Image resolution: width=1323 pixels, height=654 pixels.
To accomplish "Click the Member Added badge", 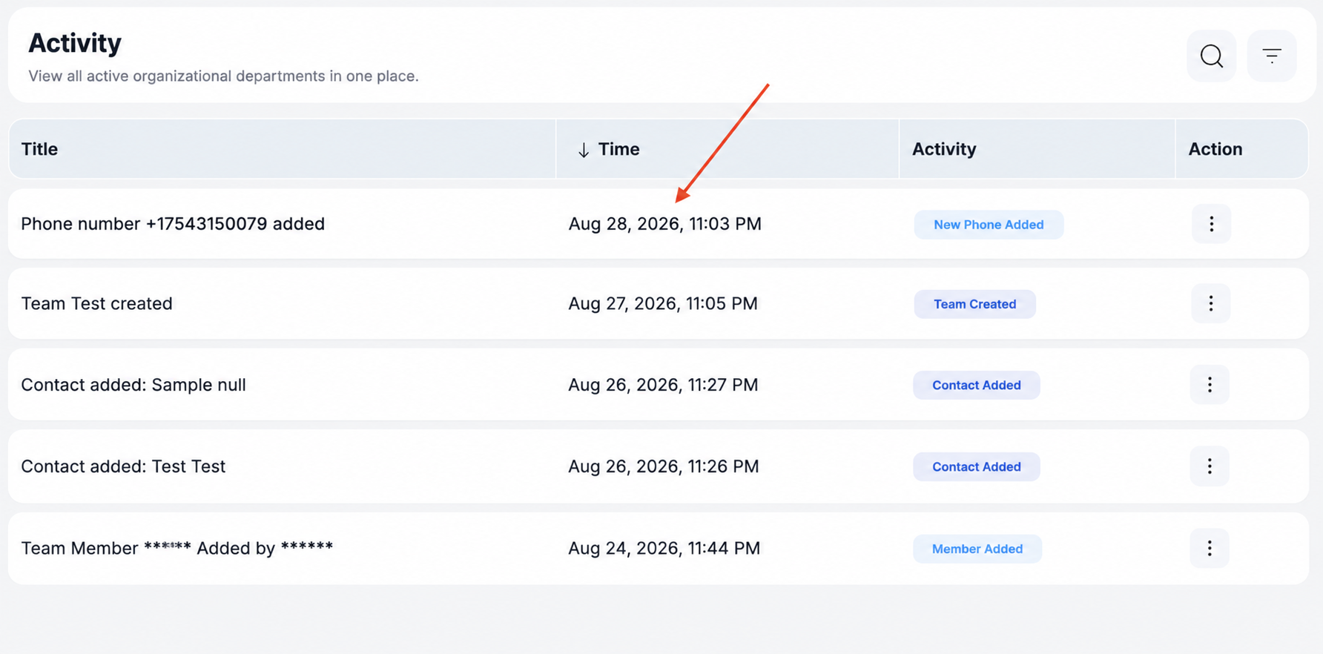I will (977, 549).
